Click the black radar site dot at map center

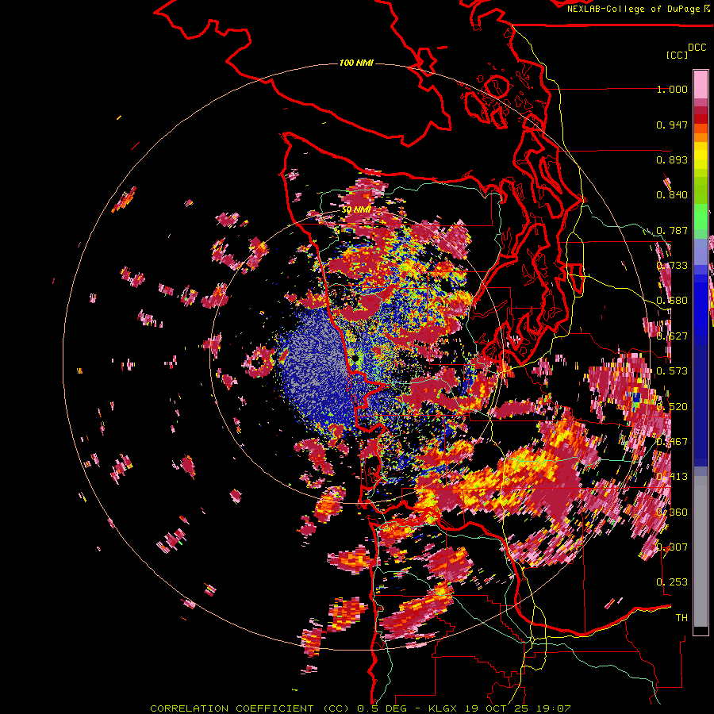coord(355,359)
